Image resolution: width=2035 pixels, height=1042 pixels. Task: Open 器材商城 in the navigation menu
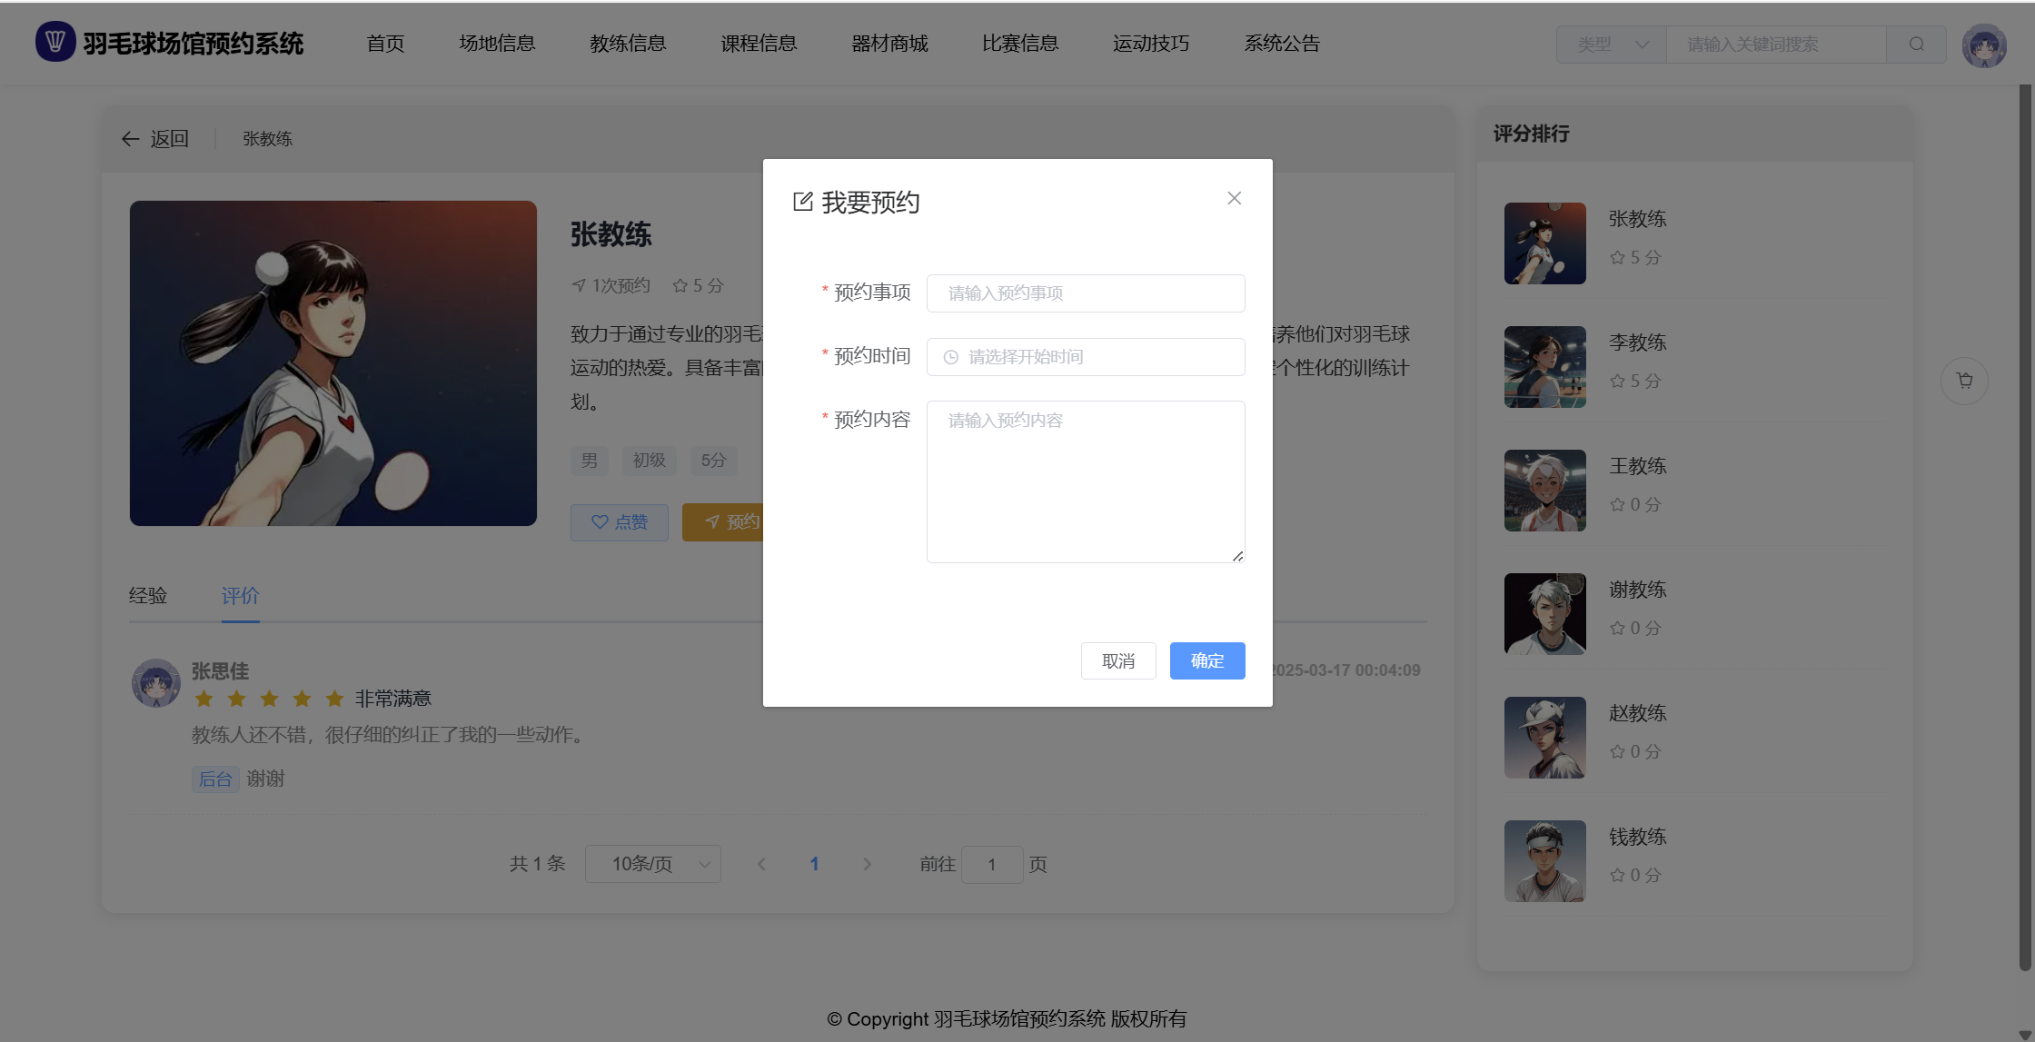pyautogui.click(x=889, y=44)
